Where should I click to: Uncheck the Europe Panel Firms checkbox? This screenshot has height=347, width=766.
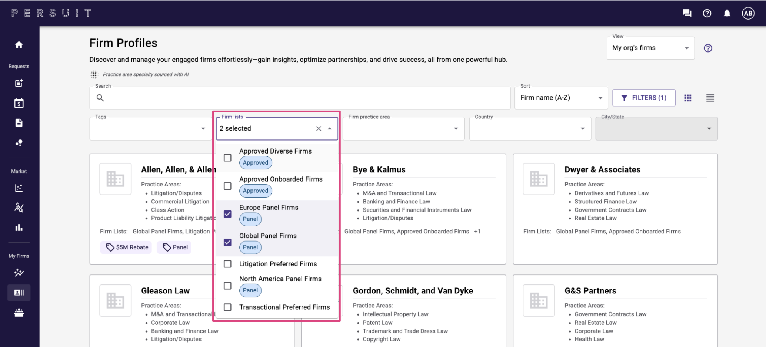[227, 214]
